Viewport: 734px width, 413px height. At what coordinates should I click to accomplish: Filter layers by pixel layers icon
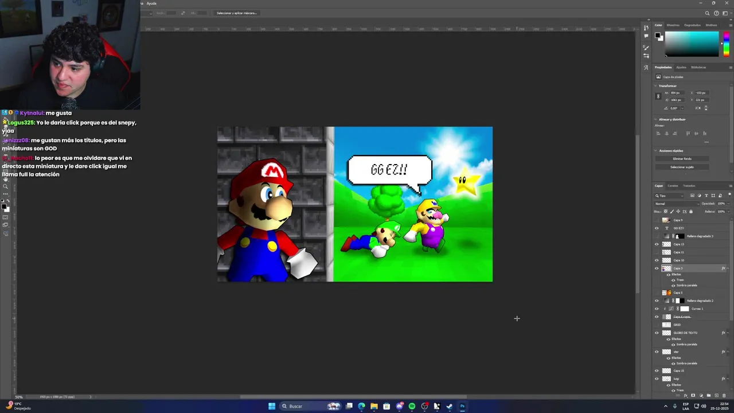[x=692, y=196]
